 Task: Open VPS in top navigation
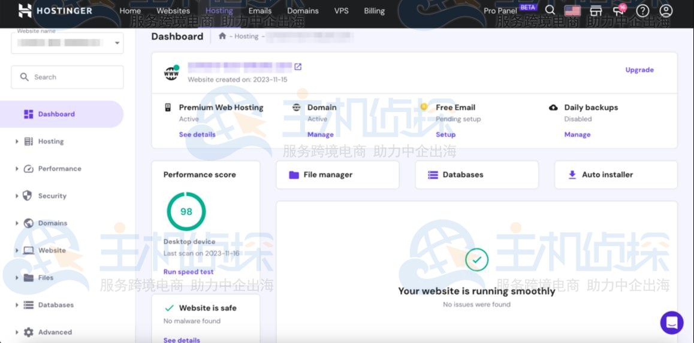[341, 11]
